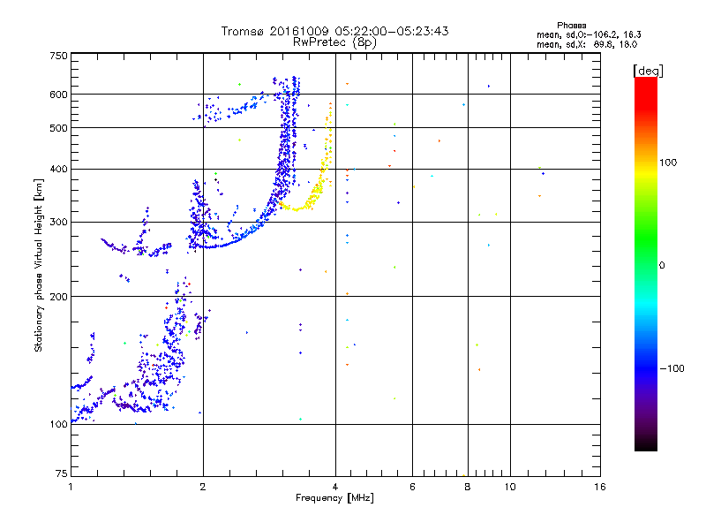Click the x-axis label '2'
This screenshot has height=530, width=706.
click(x=203, y=487)
